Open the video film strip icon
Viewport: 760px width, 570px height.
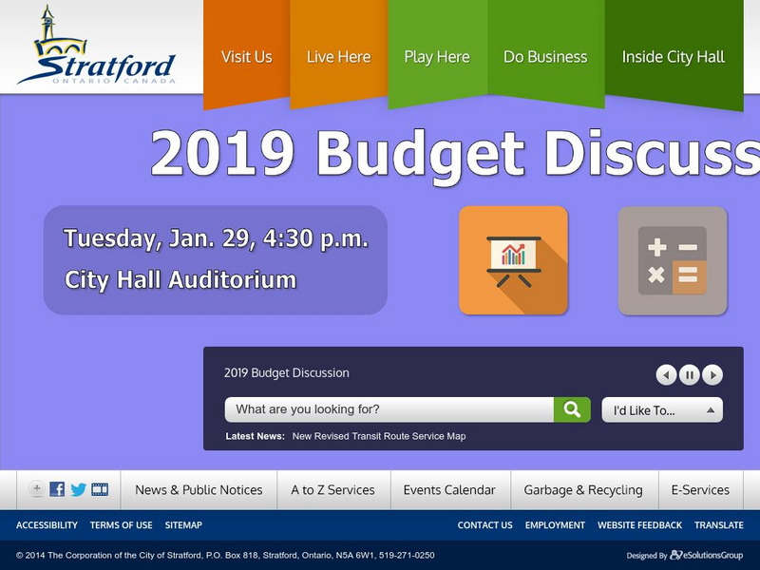pyautogui.click(x=100, y=489)
